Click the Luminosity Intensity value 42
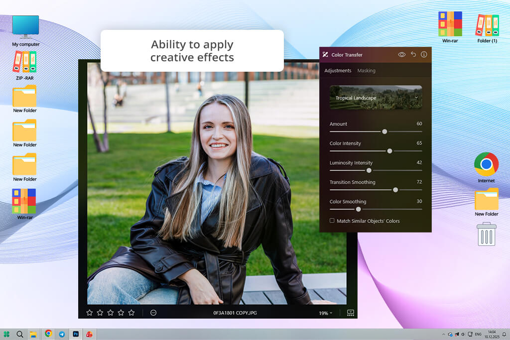The height and width of the screenshot is (340, 510). 419,162
